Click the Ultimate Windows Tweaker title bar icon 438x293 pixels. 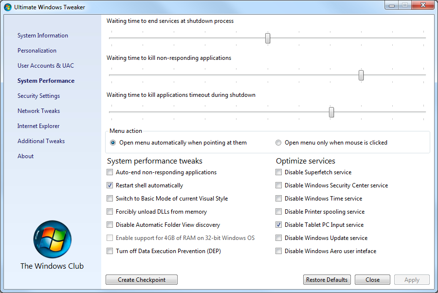[8, 7]
